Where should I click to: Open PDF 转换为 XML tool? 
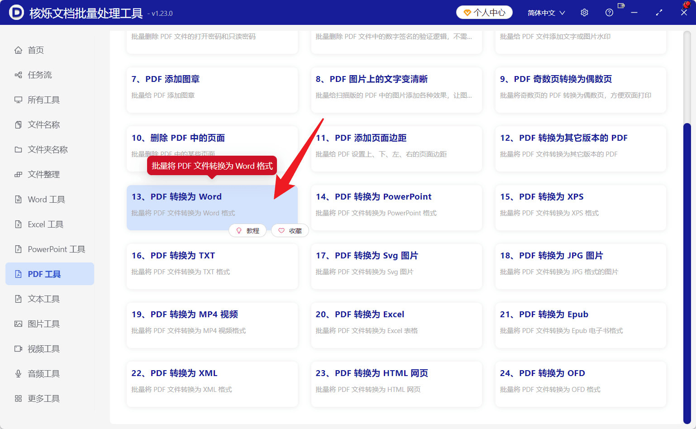tap(212, 384)
